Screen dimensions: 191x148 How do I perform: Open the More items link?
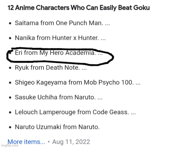click(x=26, y=142)
